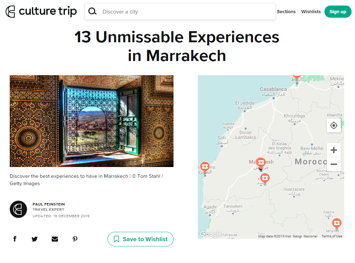Screen dimensions: 355x263
Task: Open the Wishlists menu item
Action: coord(311,11)
